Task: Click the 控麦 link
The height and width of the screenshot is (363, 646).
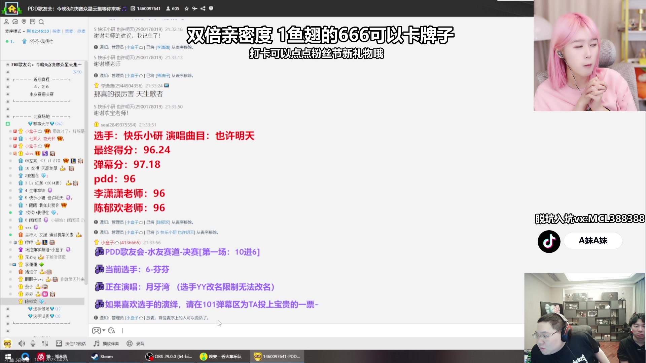Action: click(x=56, y=31)
